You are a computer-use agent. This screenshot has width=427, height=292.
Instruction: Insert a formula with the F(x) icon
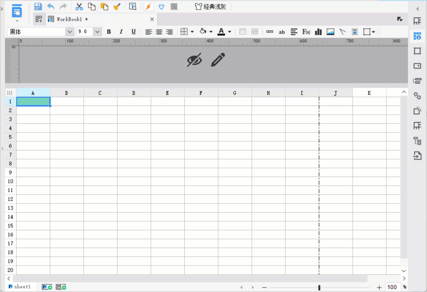point(306,32)
